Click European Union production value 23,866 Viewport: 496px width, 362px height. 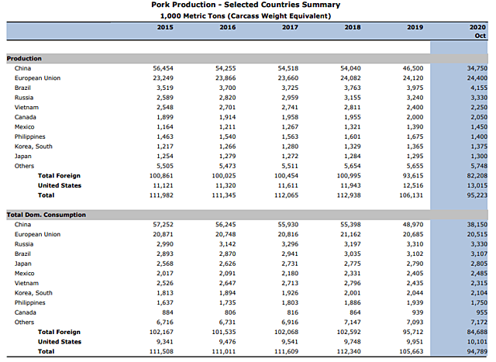[226, 78]
